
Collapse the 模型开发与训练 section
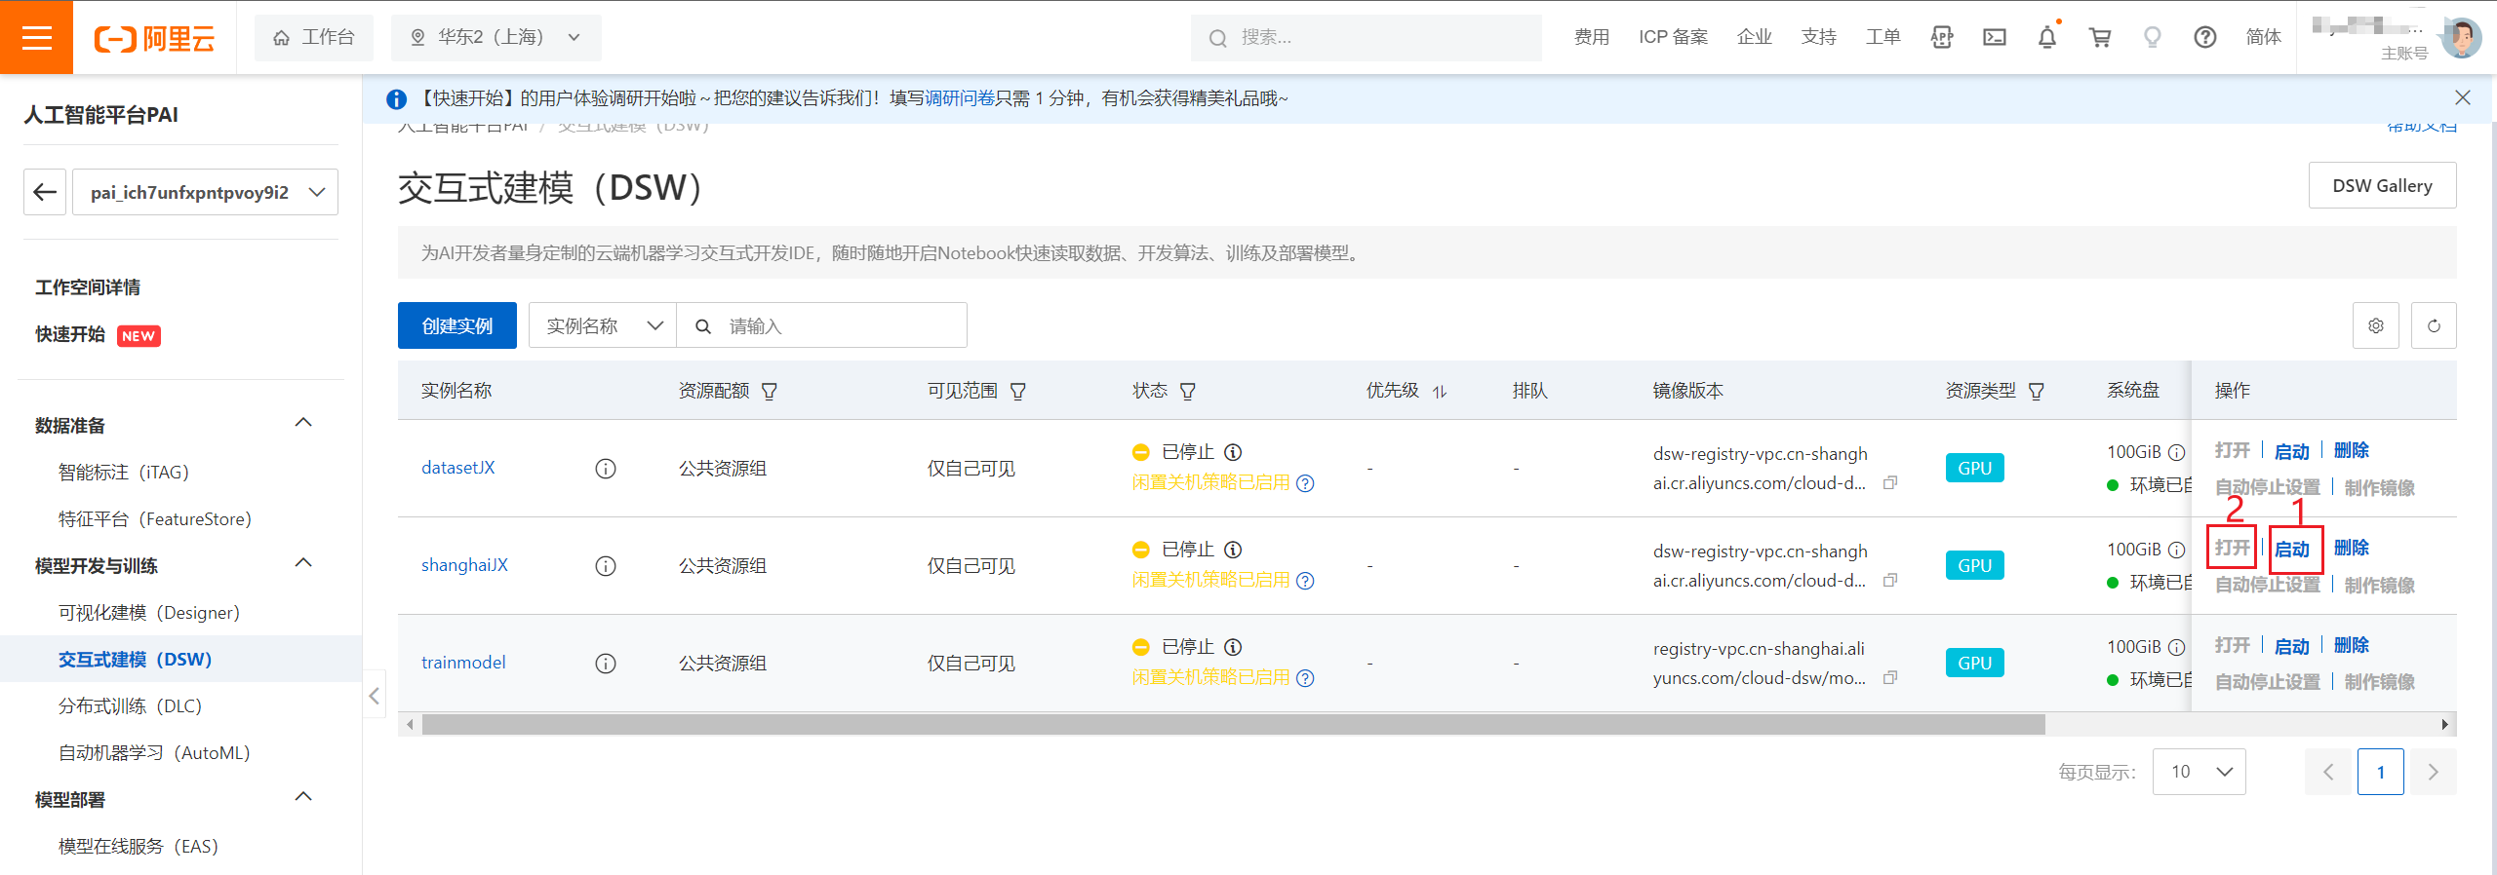(303, 563)
